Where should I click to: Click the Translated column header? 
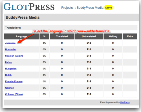62,36
